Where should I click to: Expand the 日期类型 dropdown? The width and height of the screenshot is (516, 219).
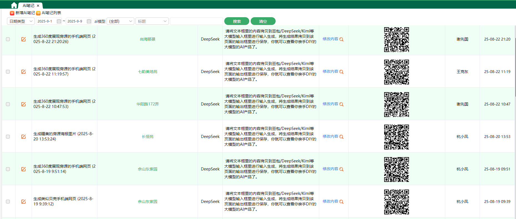coord(21,21)
